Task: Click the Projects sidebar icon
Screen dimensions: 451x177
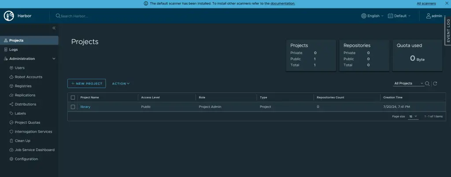Action: (6, 41)
